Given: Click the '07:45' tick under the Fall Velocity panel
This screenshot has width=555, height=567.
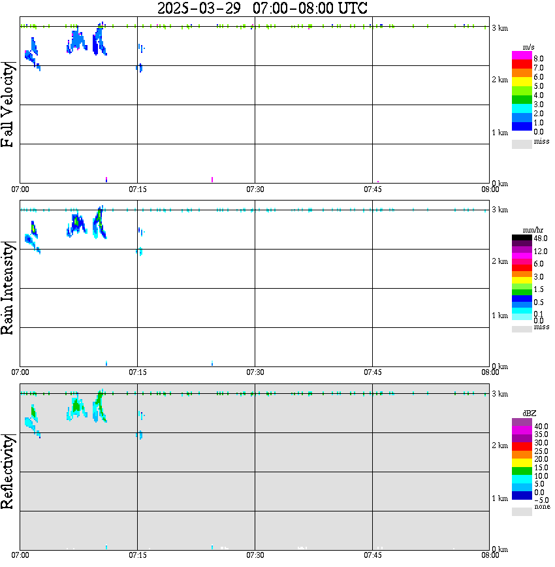Looking at the screenshot, I should [373, 189].
